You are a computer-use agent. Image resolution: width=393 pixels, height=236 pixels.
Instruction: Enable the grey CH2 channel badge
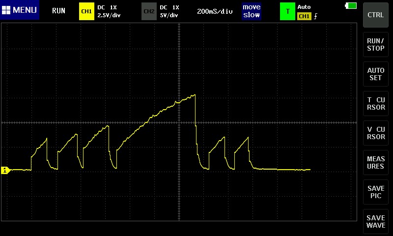[x=149, y=11]
